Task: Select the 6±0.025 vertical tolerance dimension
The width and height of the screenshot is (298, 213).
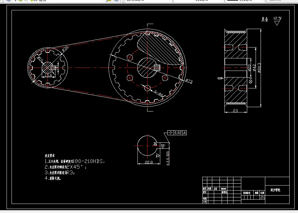Action: click(167, 158)
